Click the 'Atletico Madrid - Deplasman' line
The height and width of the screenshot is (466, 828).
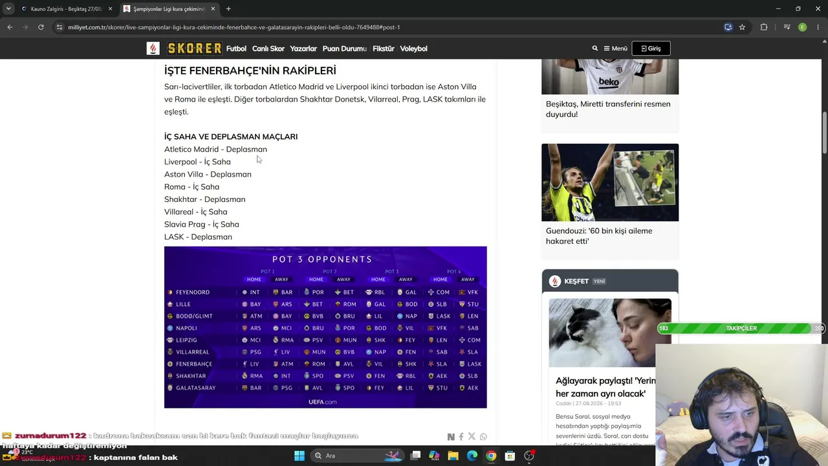(215, 149)
